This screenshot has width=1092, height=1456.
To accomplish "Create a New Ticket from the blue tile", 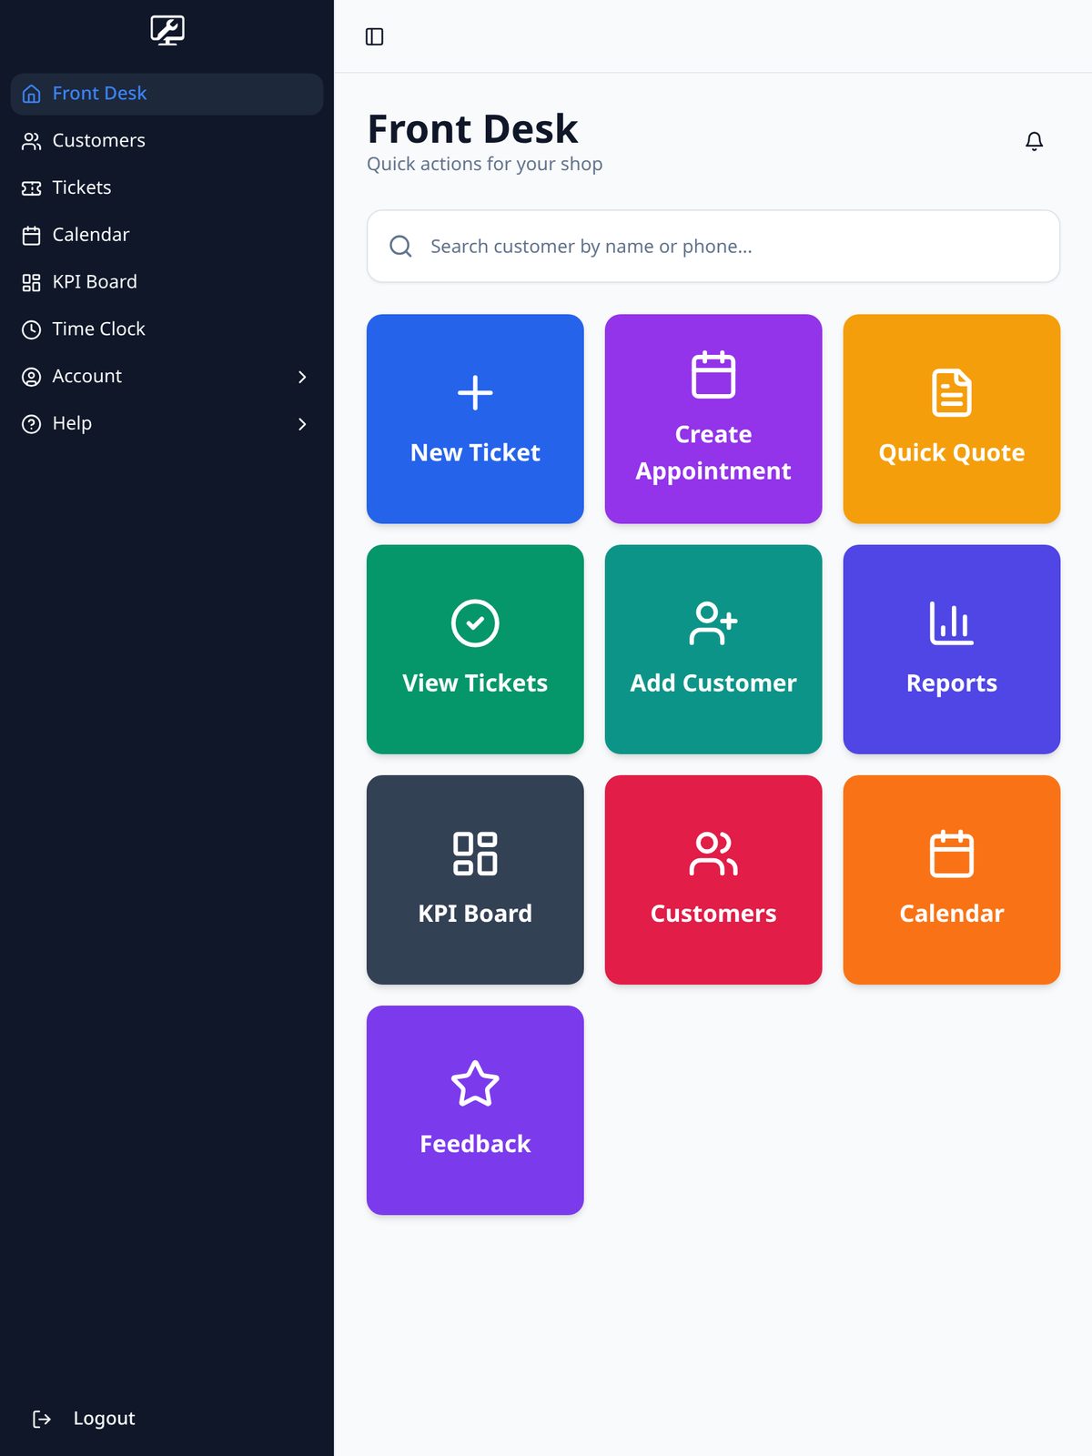I will tap(475, 419).
